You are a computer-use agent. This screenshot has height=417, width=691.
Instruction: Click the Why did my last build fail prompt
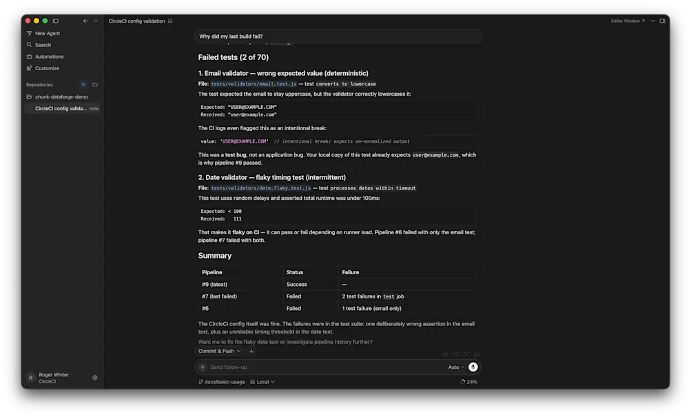pos(338,36)
